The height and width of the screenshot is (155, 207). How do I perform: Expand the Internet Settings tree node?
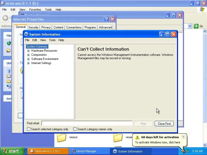point(28,63)
